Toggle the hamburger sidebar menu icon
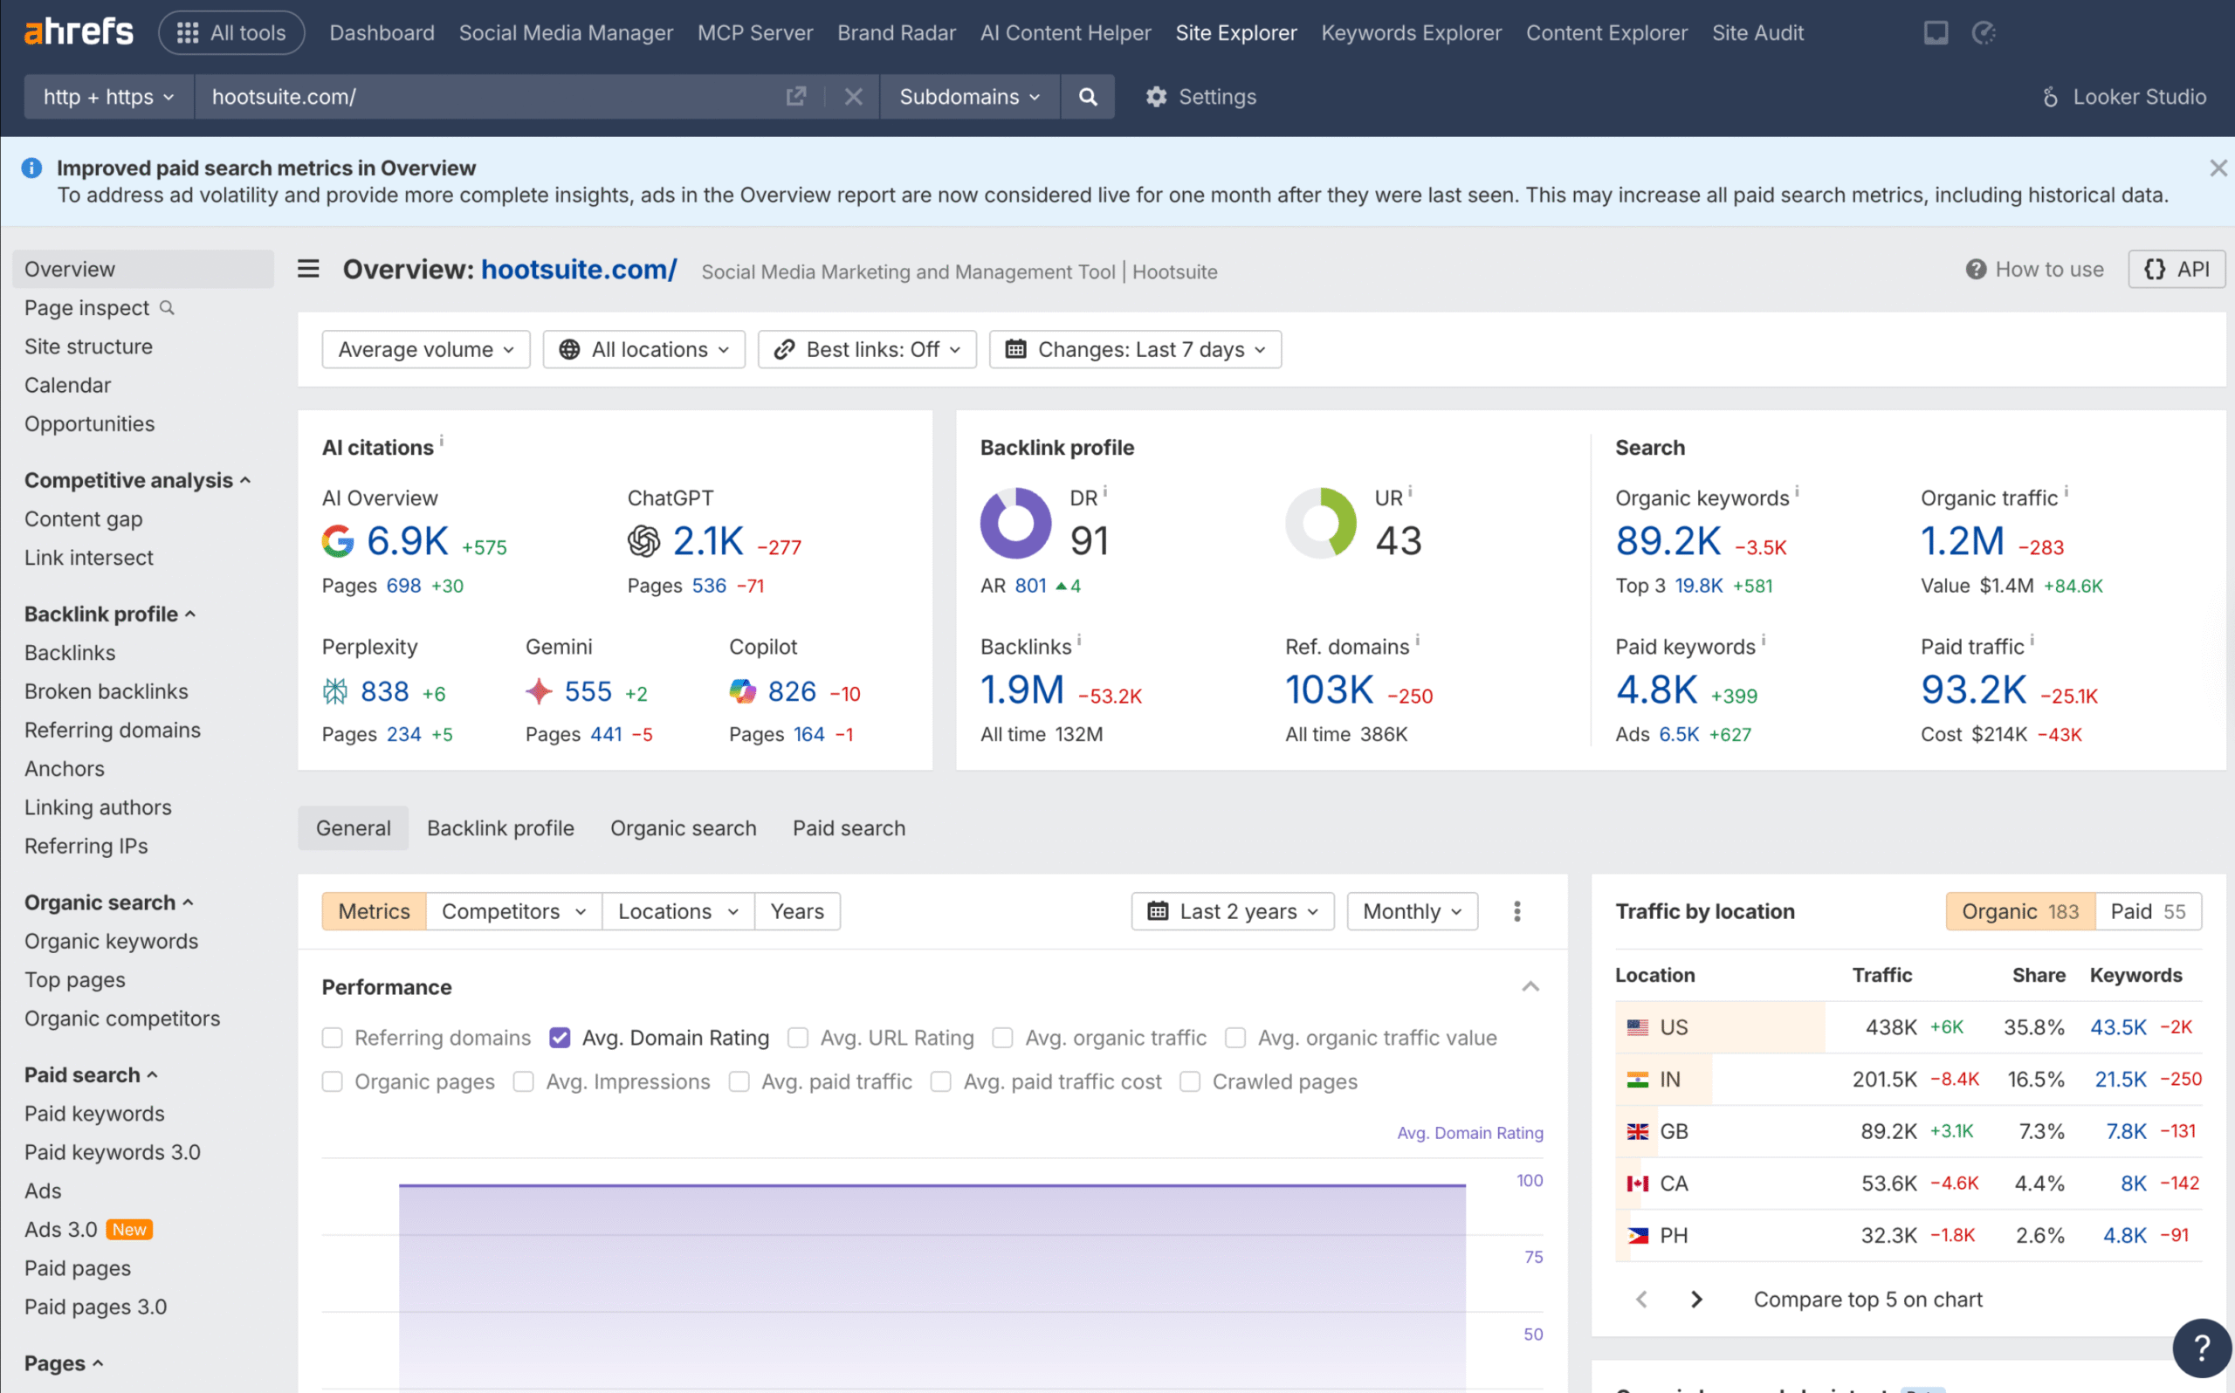Viewport: 2235px width, 1393px height. tap(309, 269)
